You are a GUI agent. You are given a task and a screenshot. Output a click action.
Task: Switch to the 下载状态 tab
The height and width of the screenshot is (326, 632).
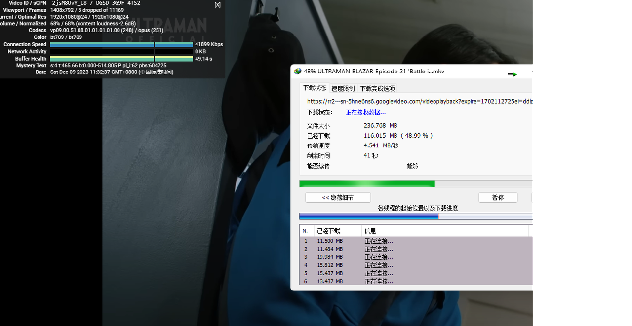315,88
